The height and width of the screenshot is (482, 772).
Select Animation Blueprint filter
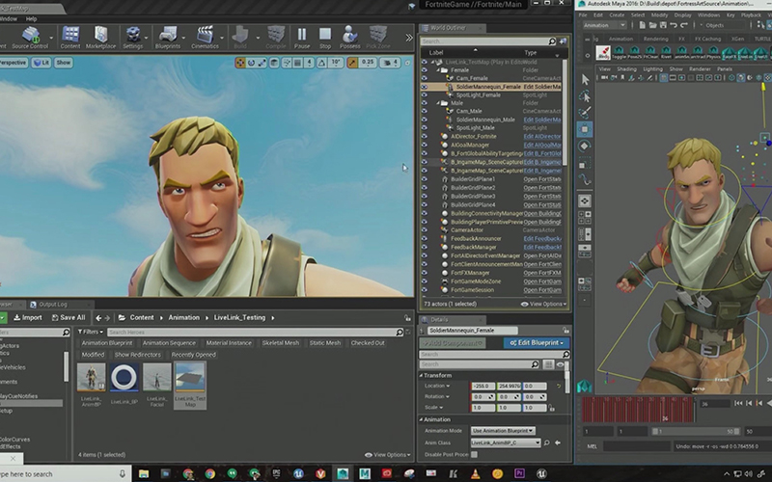[107, 343]
